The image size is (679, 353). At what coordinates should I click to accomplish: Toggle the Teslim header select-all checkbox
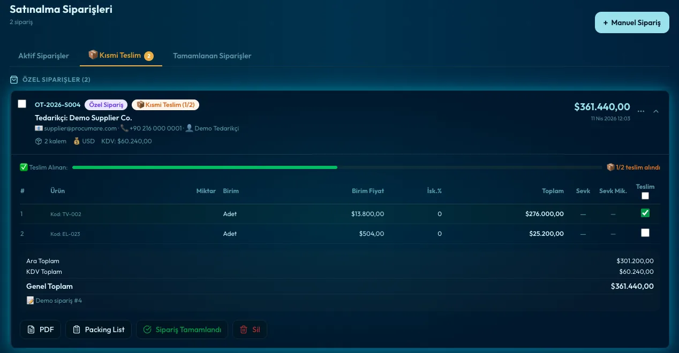(x=645, y=196)
